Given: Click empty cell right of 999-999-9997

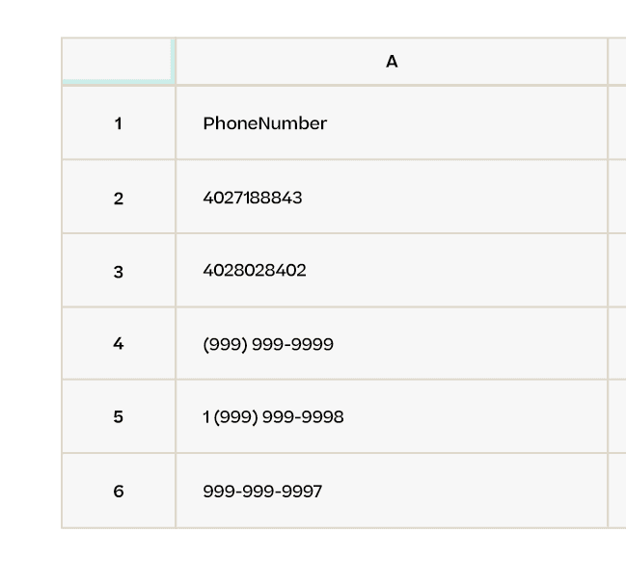Looking at the screenshot, I should click(617, 491).
